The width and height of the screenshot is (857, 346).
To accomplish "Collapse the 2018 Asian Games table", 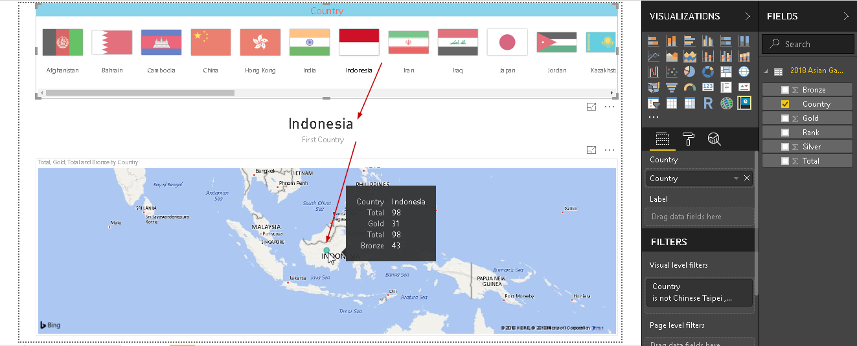I will click(x=766, y=71).
